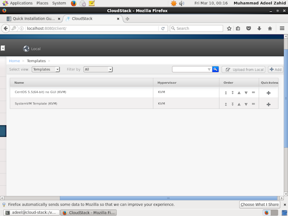Click scroll-down arrow of vertical scrollbar

(x=286, y=194)
